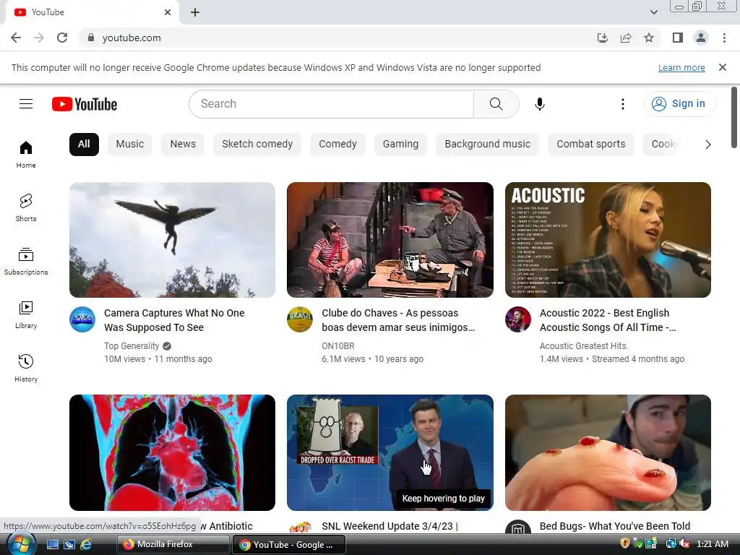Open Shorts in sidebar
740x555 pixels.
[x=26, y=208]
